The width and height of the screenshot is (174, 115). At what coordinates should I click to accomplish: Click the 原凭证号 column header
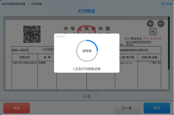(24, 57)
